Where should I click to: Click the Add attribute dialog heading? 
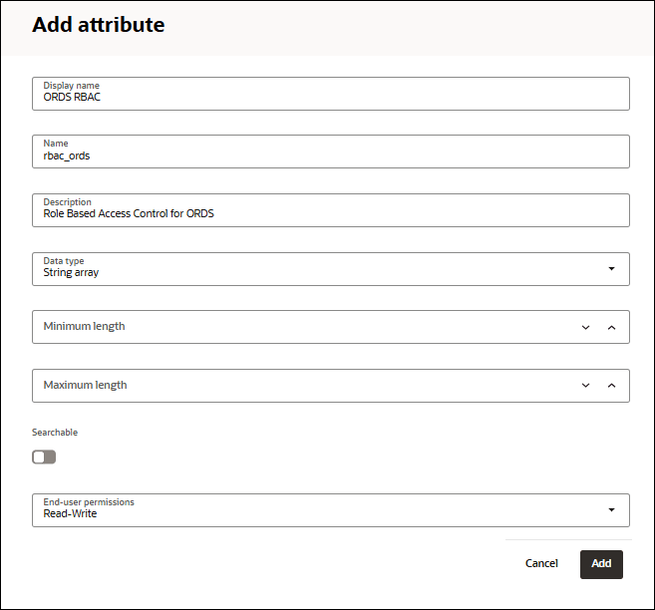(99, 25)
